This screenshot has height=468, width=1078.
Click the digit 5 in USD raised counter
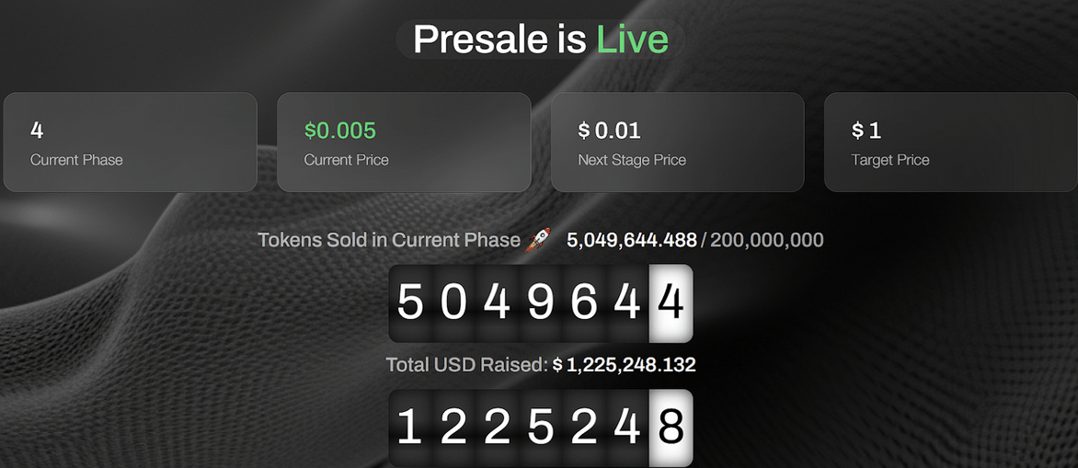click(x=540, y=428)
